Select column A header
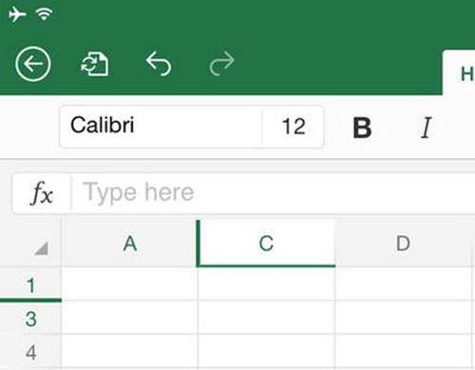The image size is (475, 370). [130, 243]
